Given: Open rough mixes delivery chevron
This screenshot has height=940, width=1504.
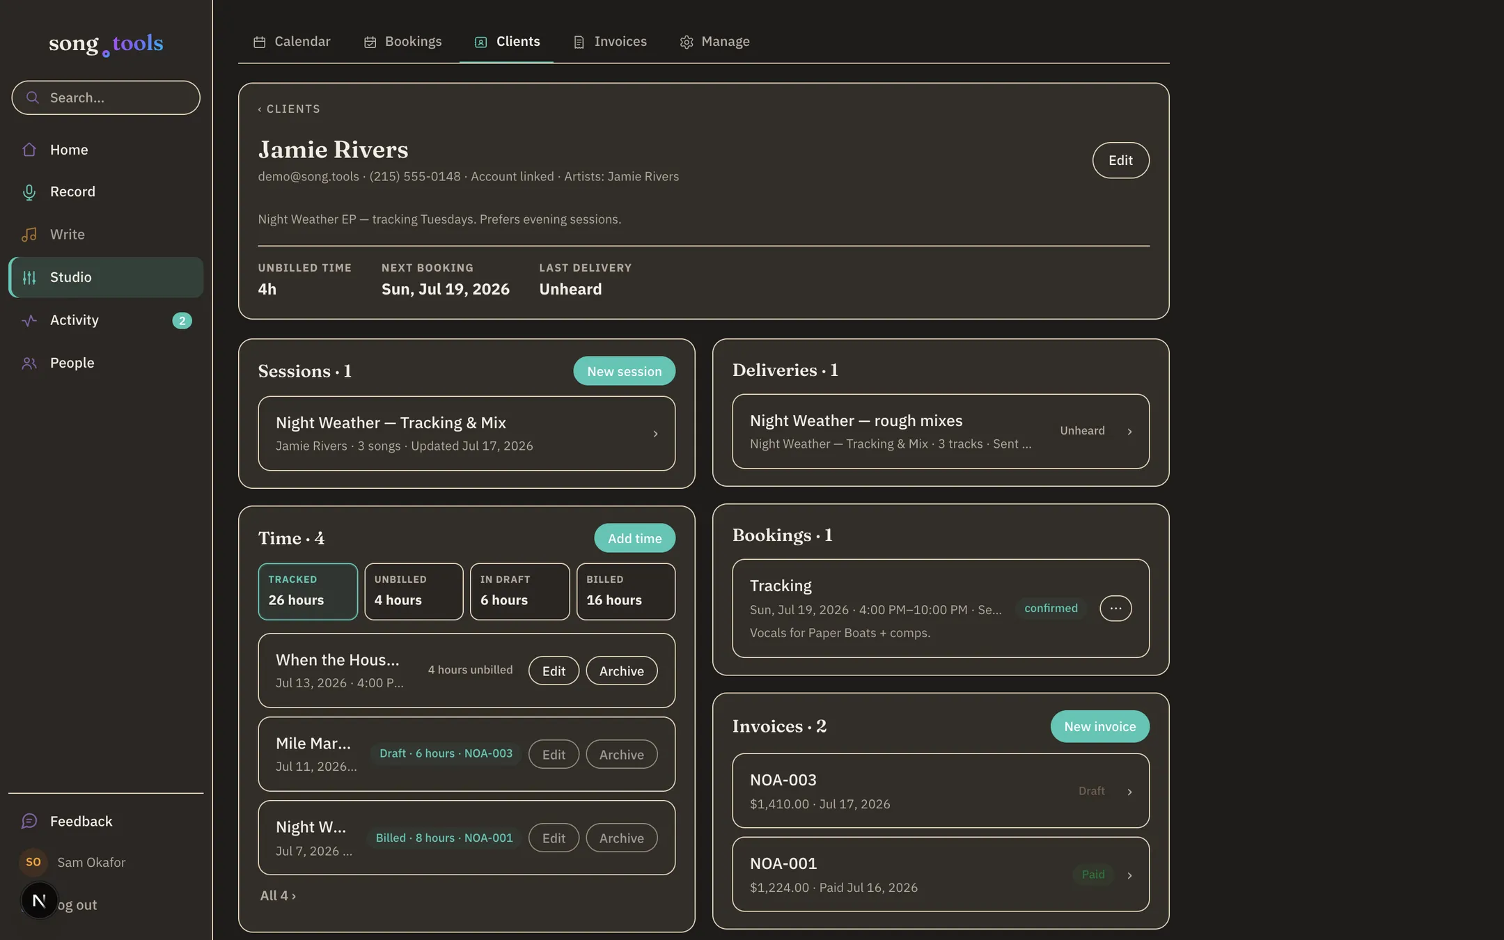Looking at the screenshot, I should click(1129, 432).
